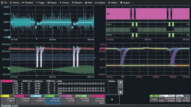Click the down arrow of decode table

(121, 92)
